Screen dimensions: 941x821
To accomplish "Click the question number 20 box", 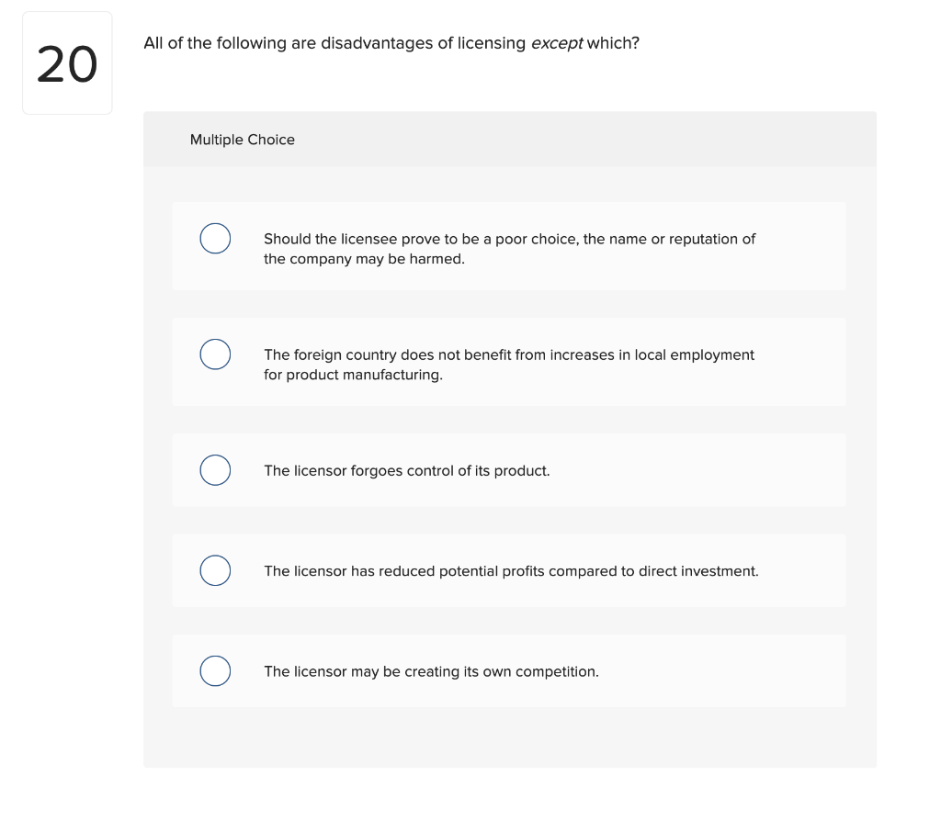I will pos(67,63).
